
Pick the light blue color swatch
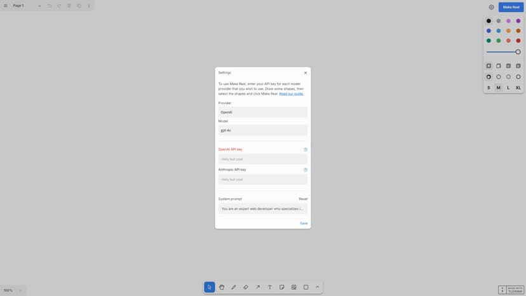click(x=499, y=31)
